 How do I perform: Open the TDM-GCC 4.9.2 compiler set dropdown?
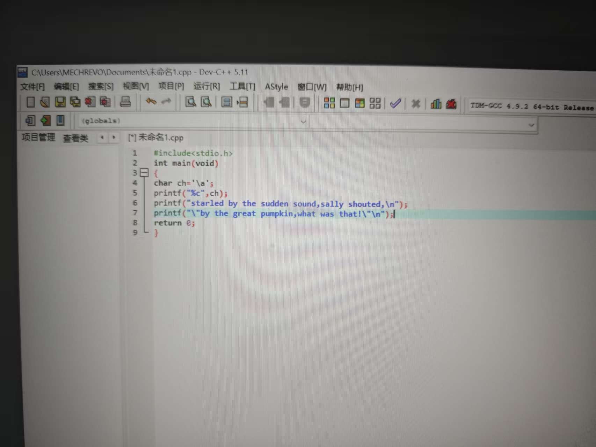(532, 107)
